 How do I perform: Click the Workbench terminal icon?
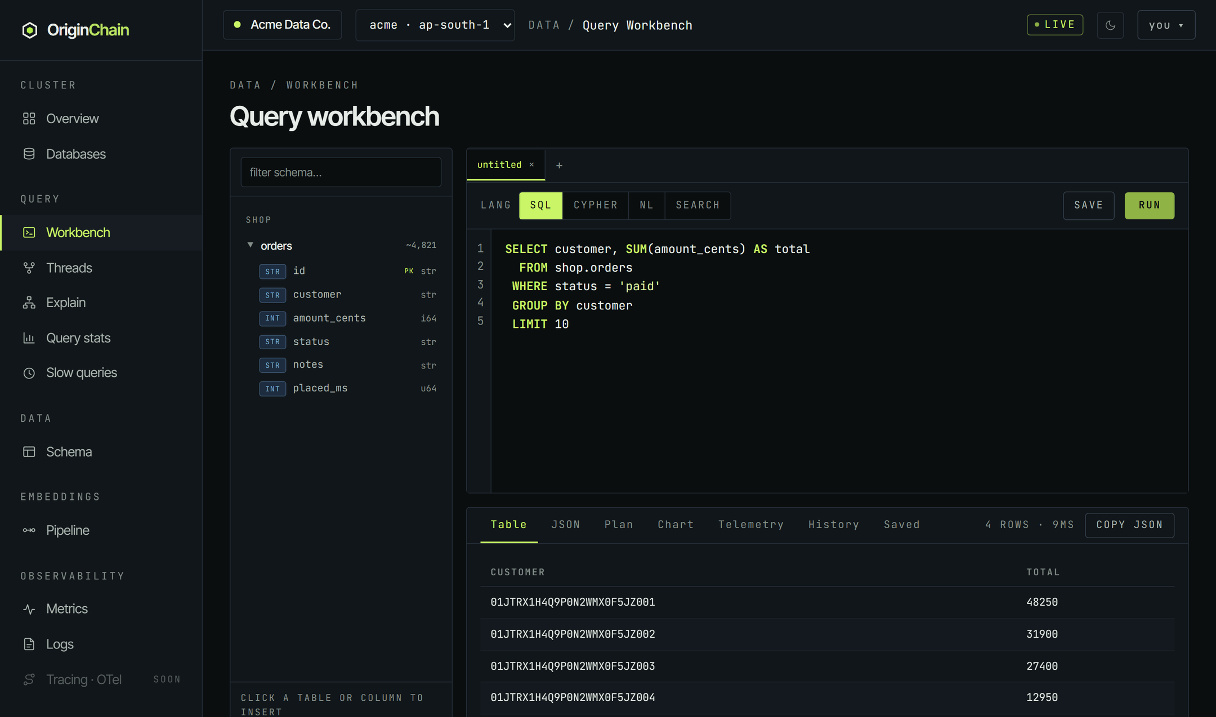click(29, 232)
